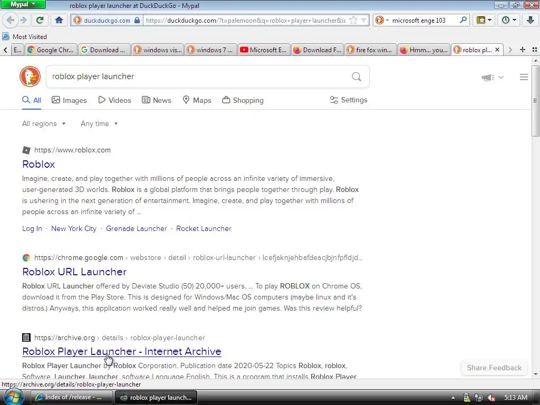
Task: Open the DuckDuckGo hamburger menu
Action: click(x=524, y=77)
